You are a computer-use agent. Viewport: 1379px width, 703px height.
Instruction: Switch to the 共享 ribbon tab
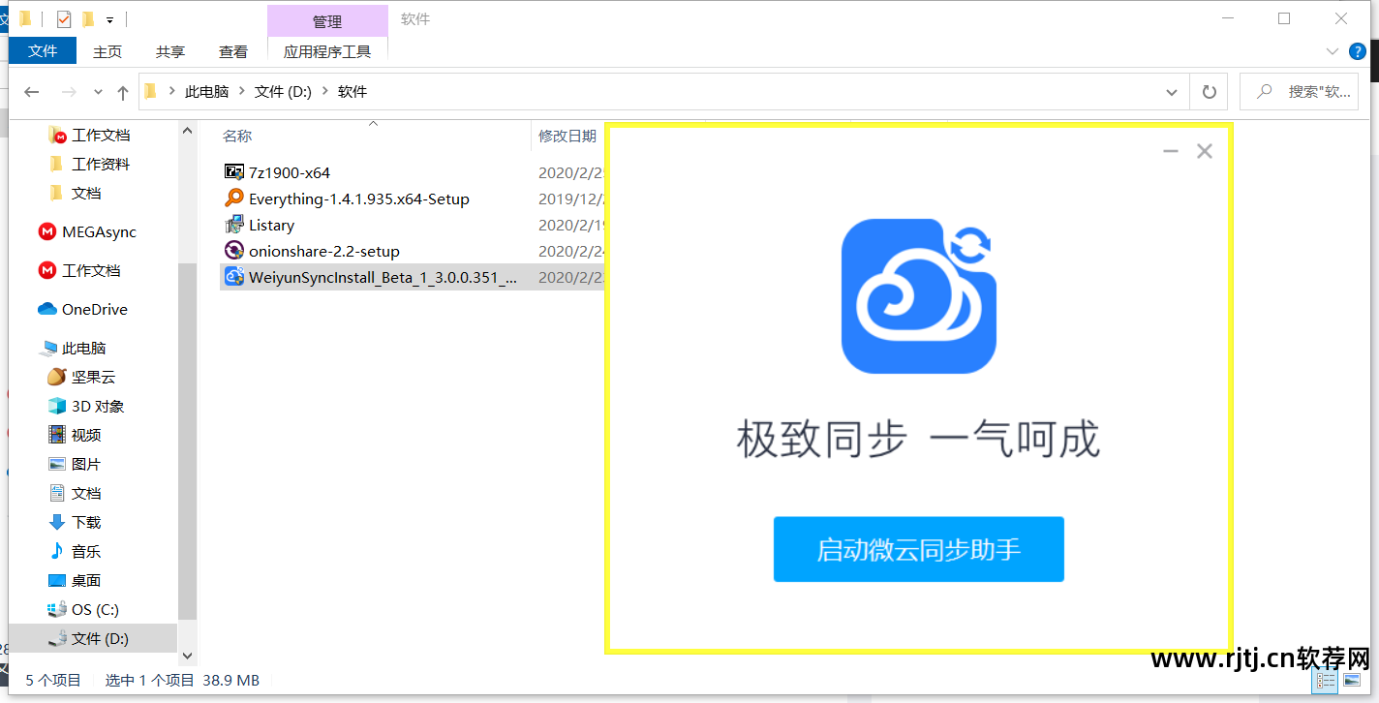pos(170,51)
